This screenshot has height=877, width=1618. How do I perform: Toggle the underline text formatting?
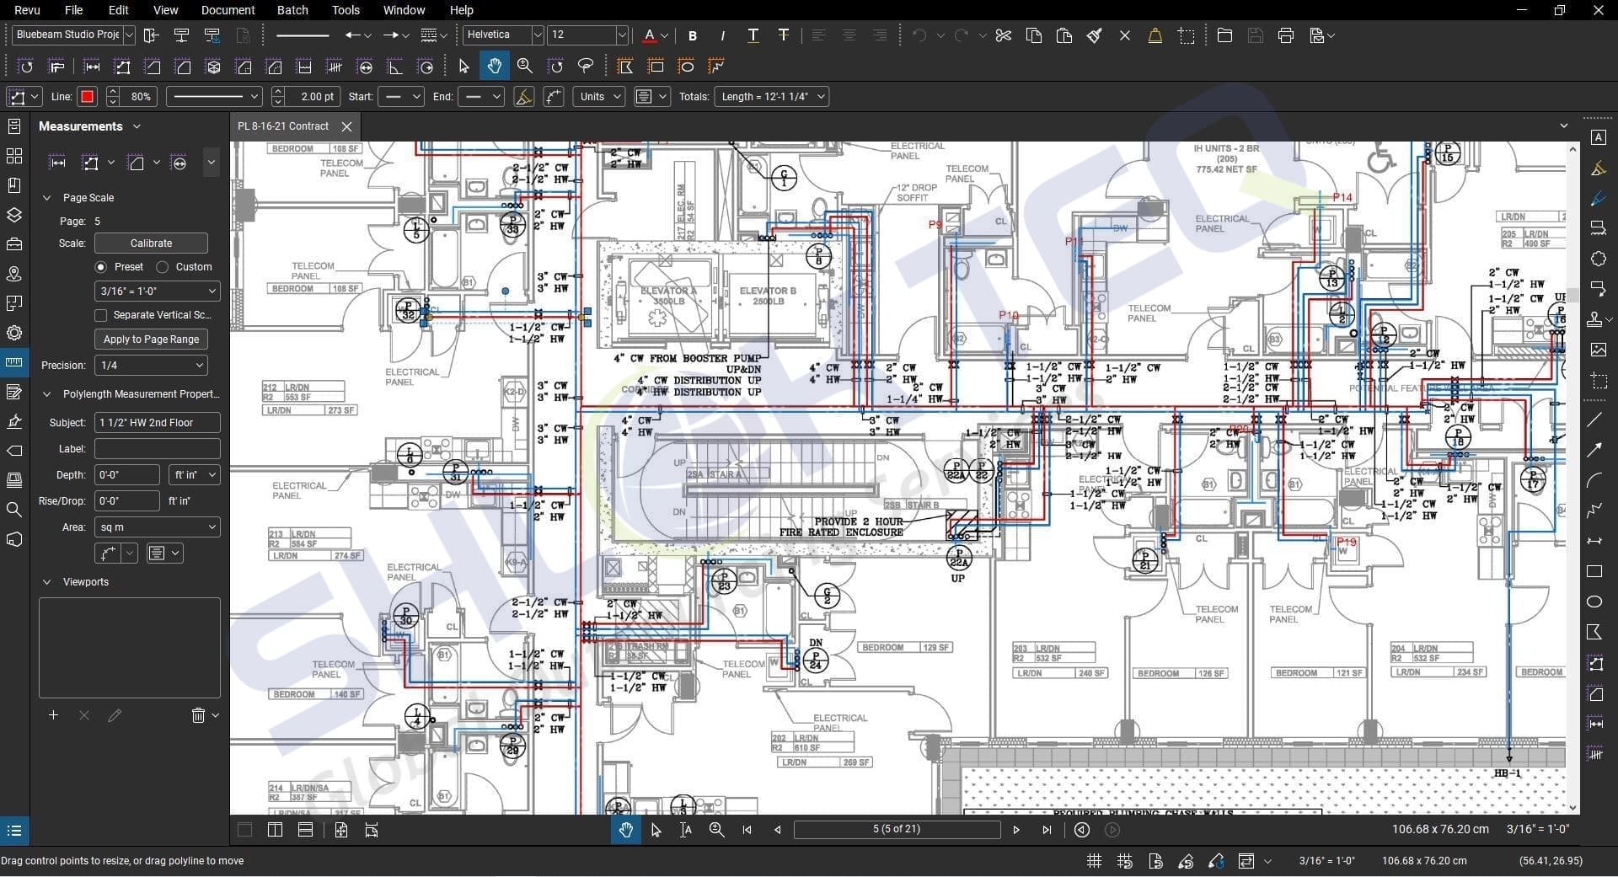coord(753,35)
